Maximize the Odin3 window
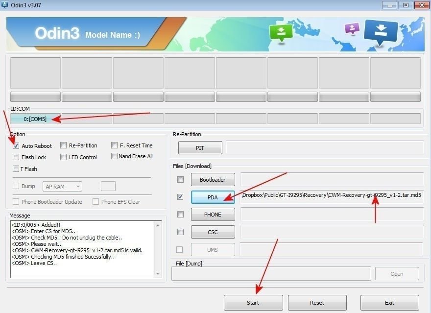 406,5
